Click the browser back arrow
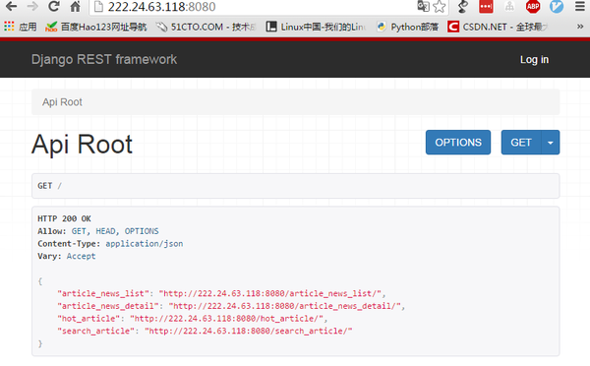Screen dimensions: 590x366 point(11,7)
